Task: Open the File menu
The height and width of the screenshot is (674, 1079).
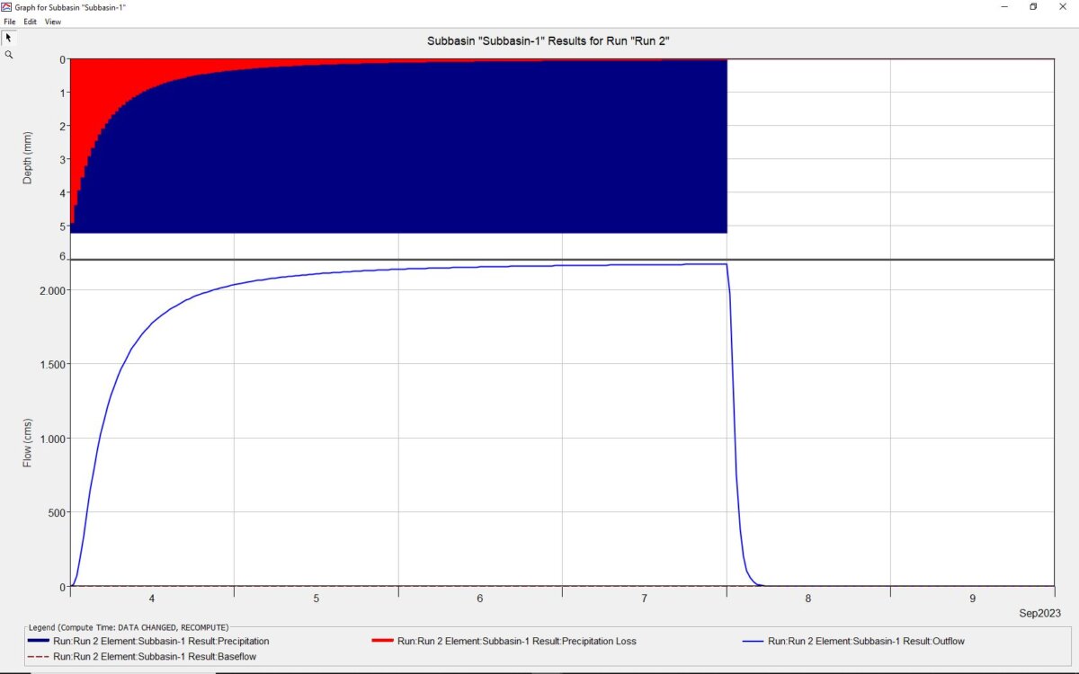Action: pos(9,22)
